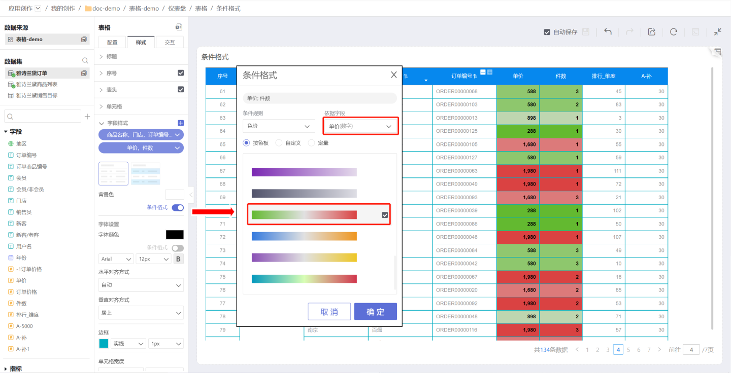Open the 依据字段 dropdown showing 单价
The width and height of the screenshot is (731, 373).
[360, 126]
